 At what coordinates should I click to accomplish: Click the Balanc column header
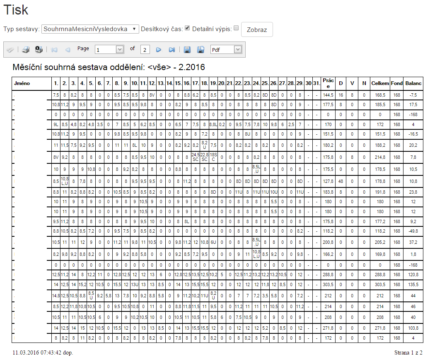point(413,83)
